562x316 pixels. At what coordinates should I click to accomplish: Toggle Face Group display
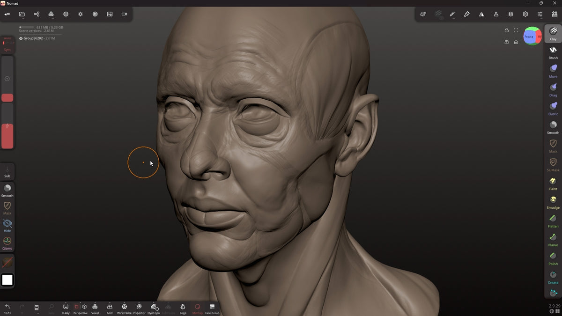[212, 309]
